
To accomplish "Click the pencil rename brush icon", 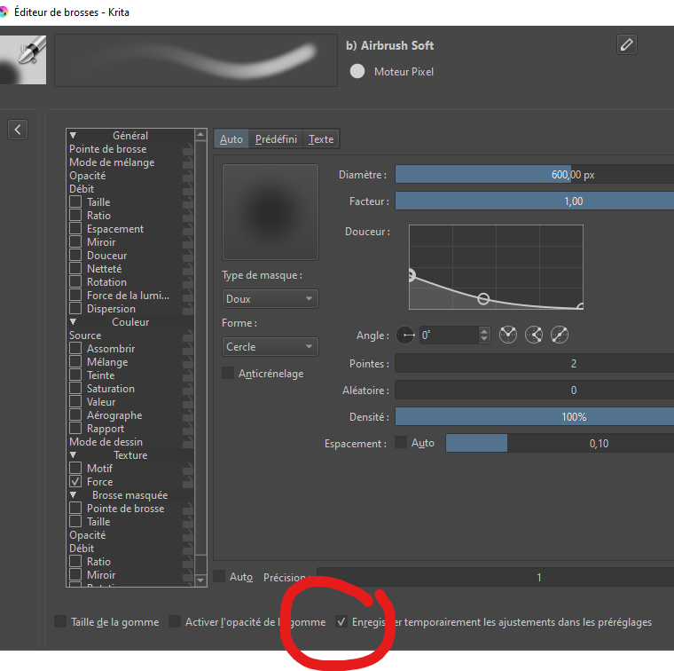I will [627, 44].
